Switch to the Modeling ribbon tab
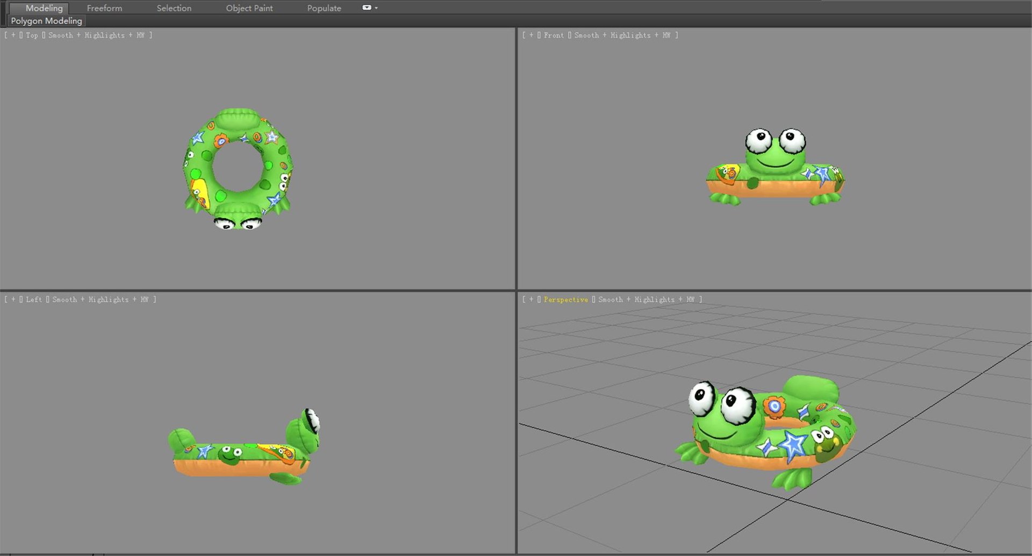1032x556 pixels. [x=44, y=8]
